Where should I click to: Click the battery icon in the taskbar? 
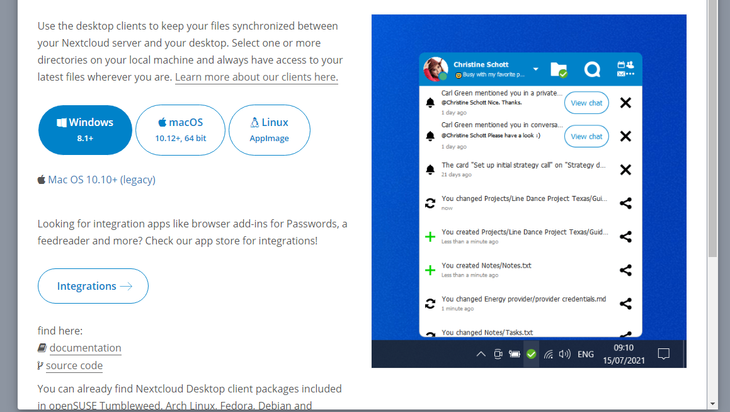(x=515, y=354)
